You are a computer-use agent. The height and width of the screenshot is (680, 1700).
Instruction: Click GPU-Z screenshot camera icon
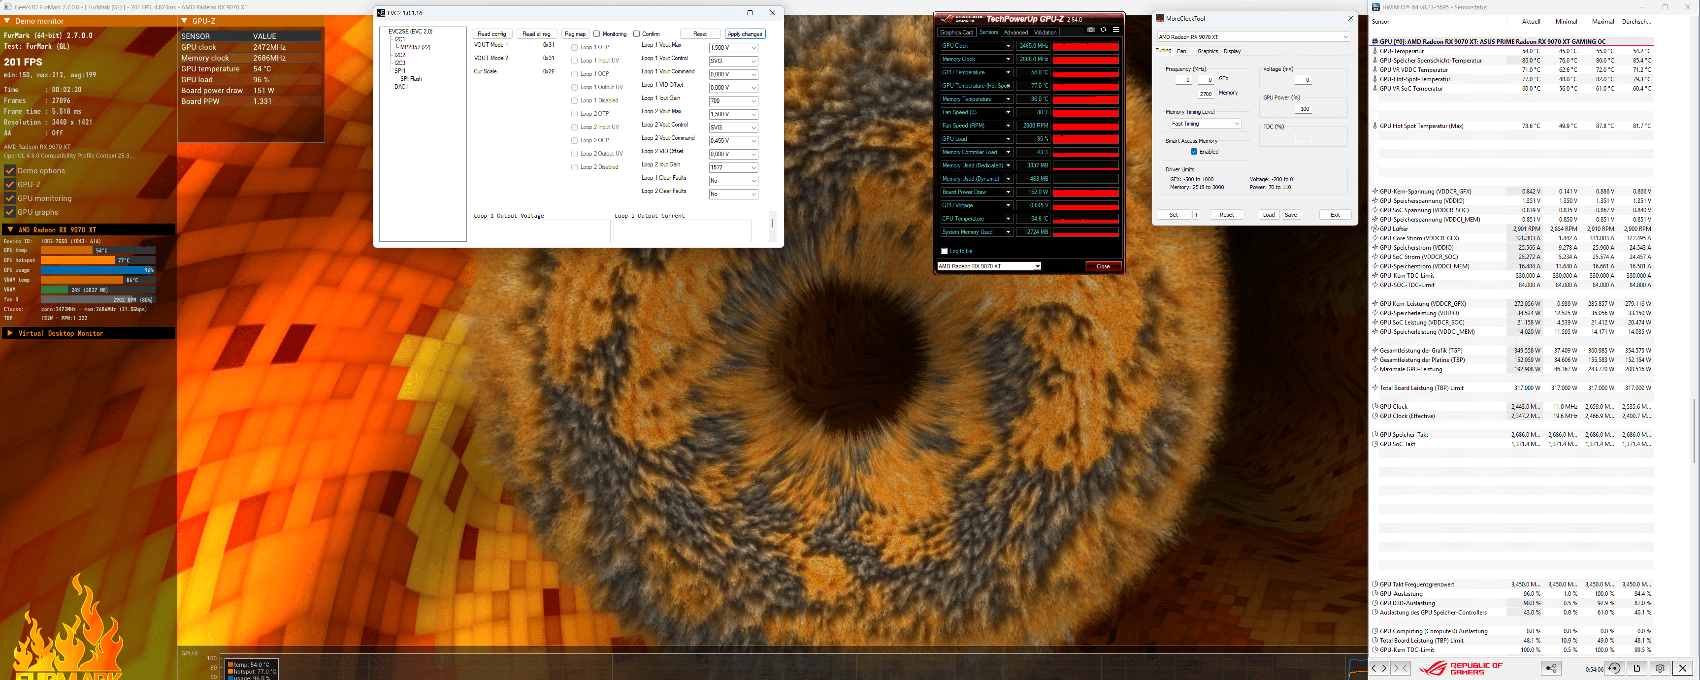1090,30
